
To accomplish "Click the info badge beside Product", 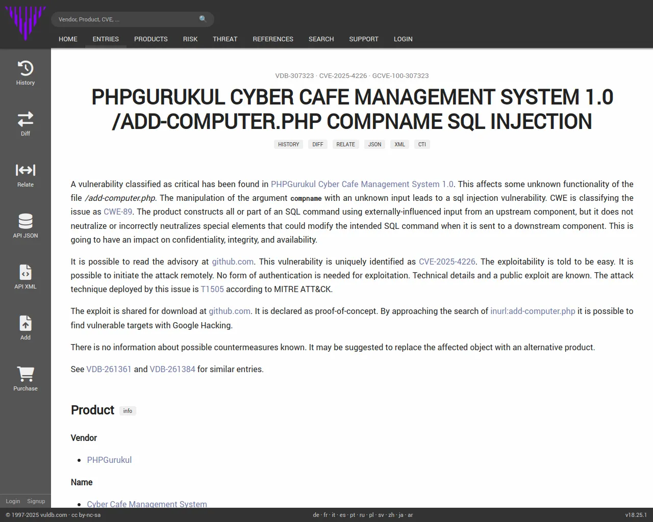I will pos(128,411).
